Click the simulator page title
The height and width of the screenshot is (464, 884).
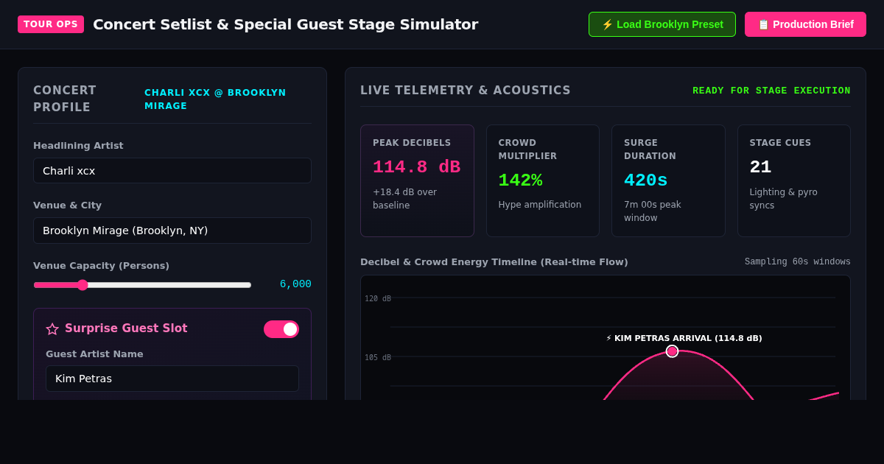285,24
